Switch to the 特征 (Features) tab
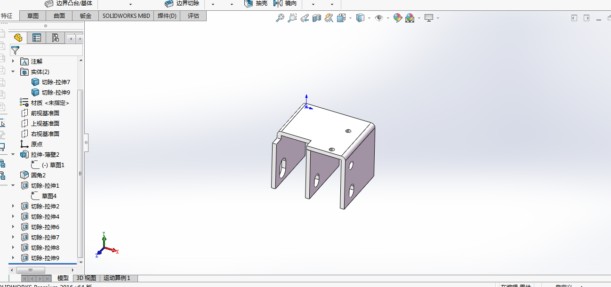 coord(7,16)
